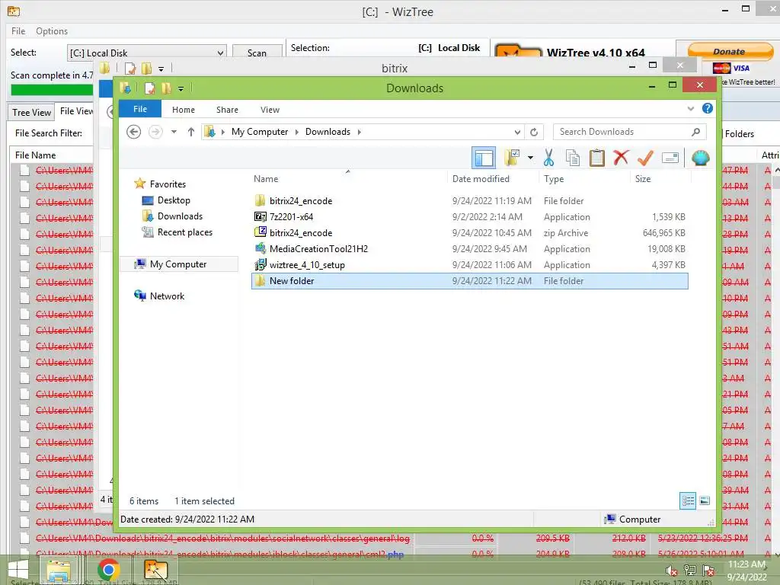Open Customize Quick Access Toolbar dropdown in Downloads
Viewport: 780px width, 585px height.
tap(181, 89)
